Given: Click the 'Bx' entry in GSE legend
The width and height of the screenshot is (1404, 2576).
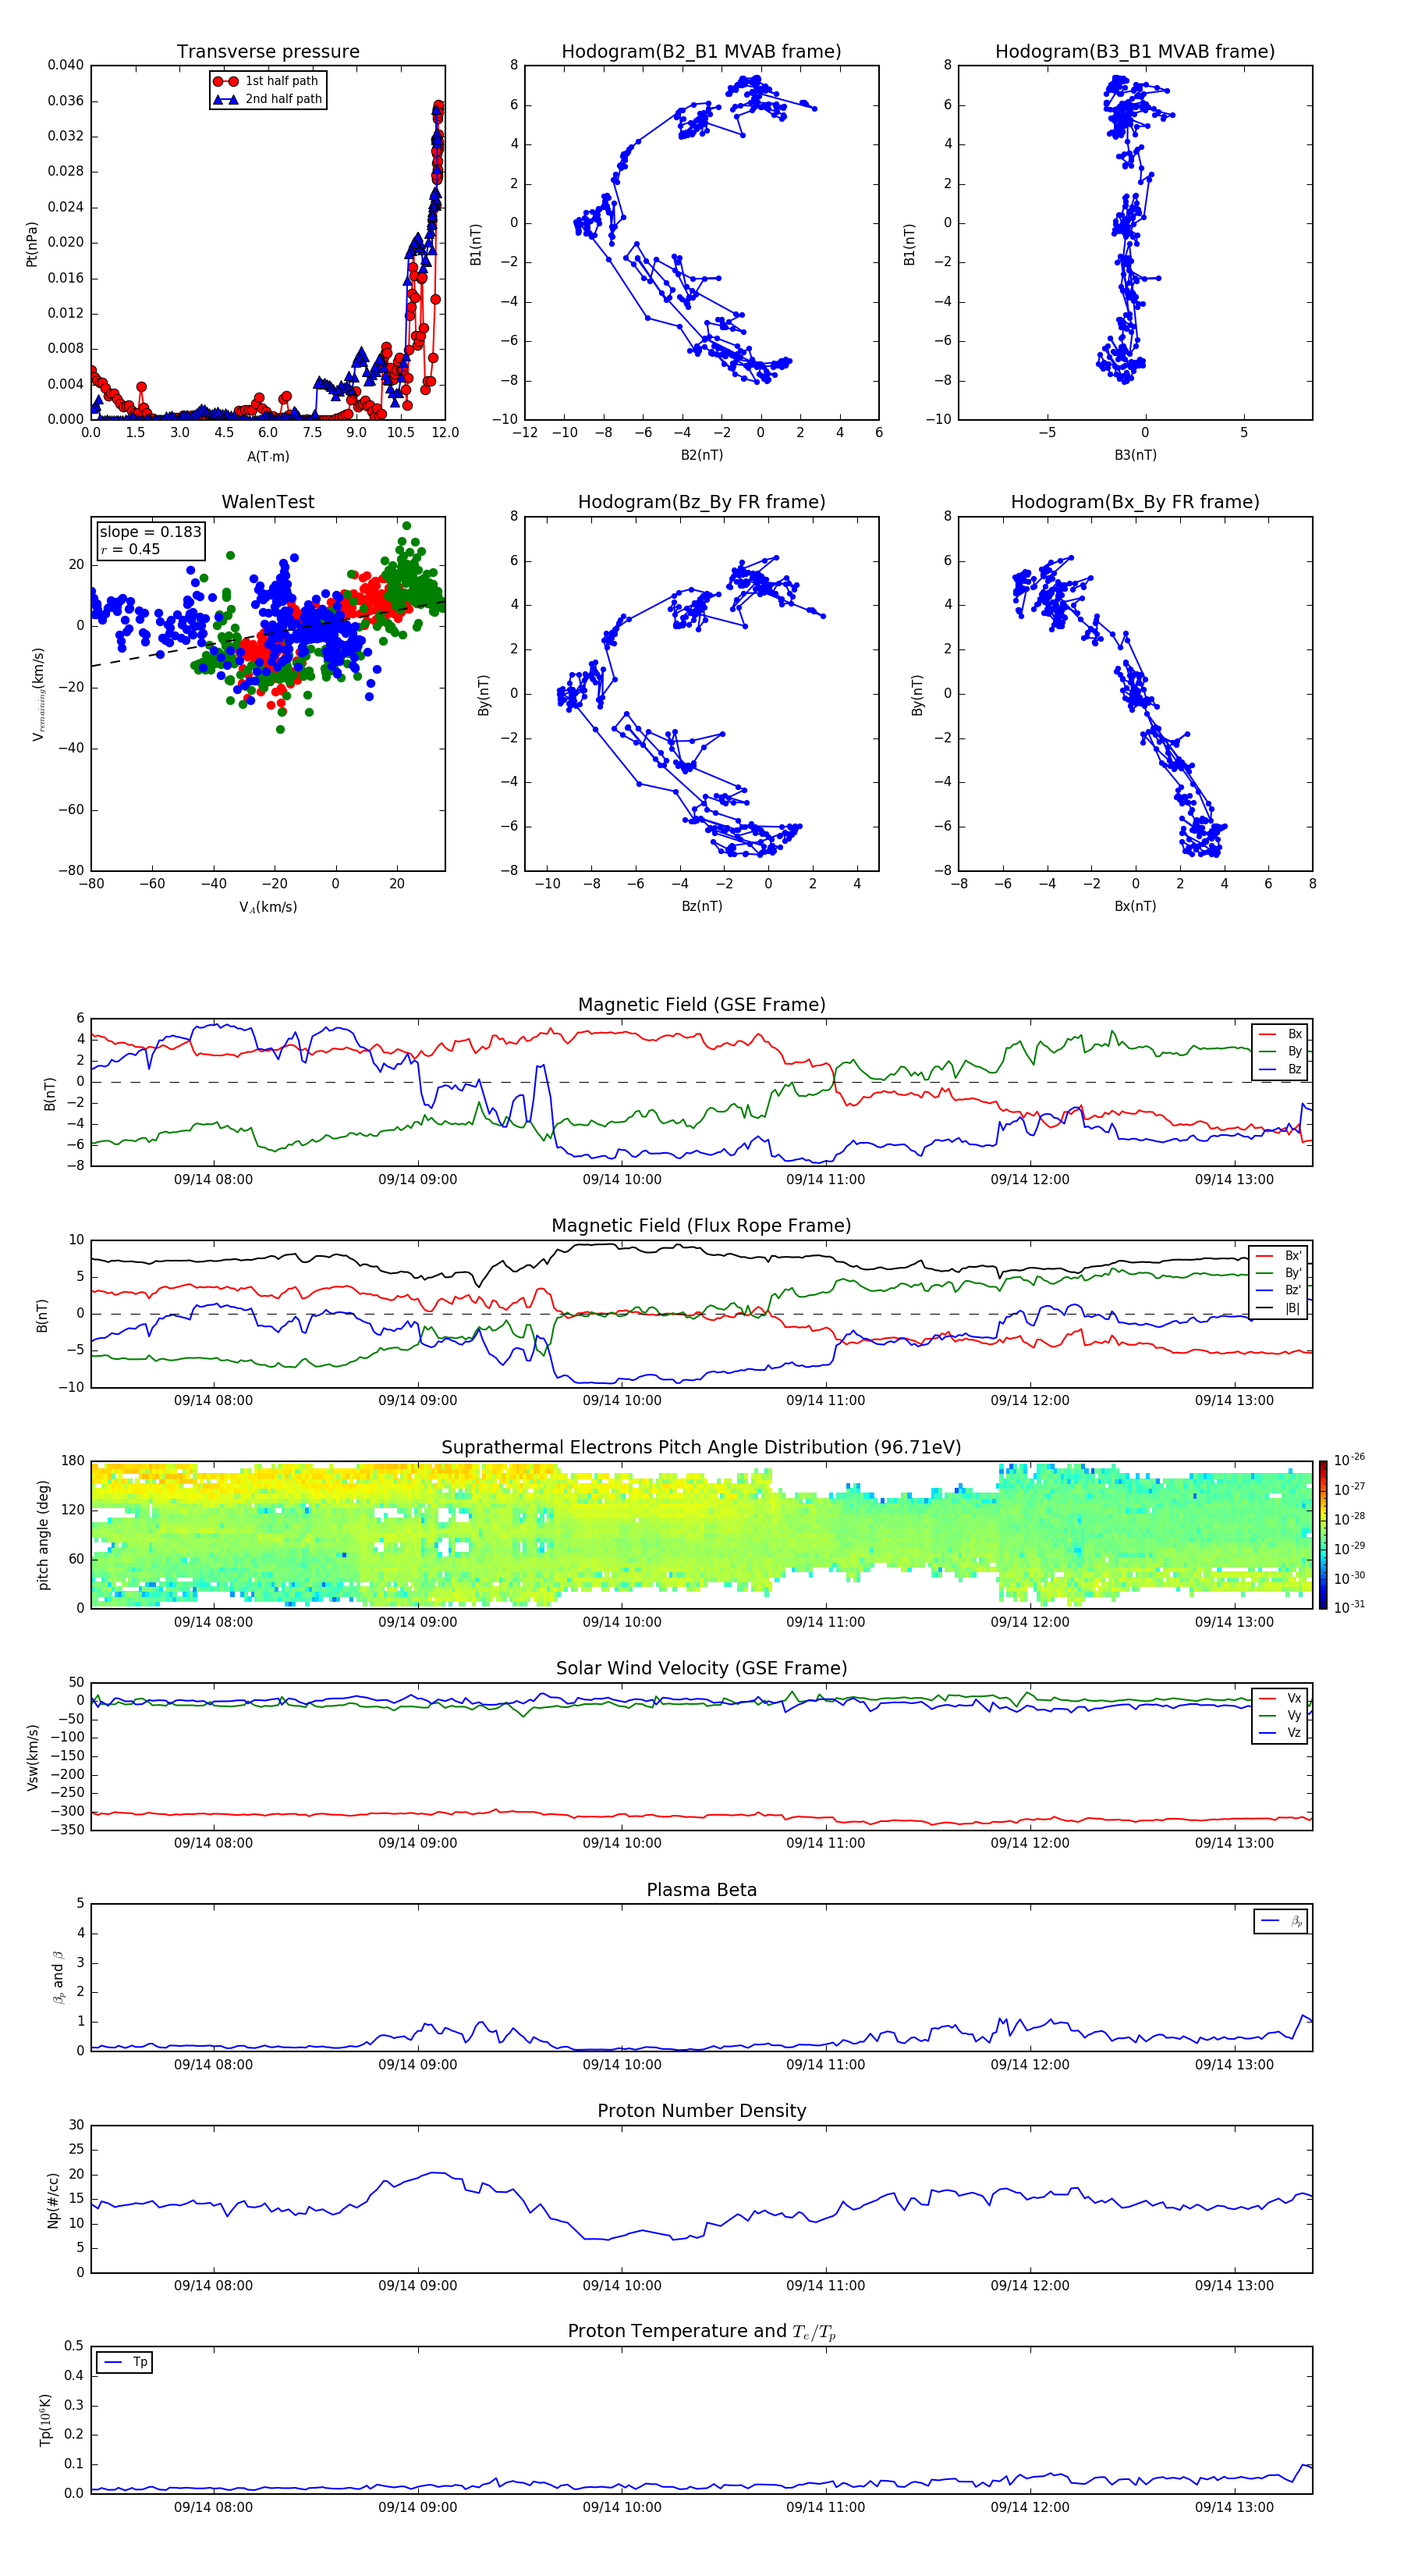Looking at the screenshot, I should coord(1280,1035).
